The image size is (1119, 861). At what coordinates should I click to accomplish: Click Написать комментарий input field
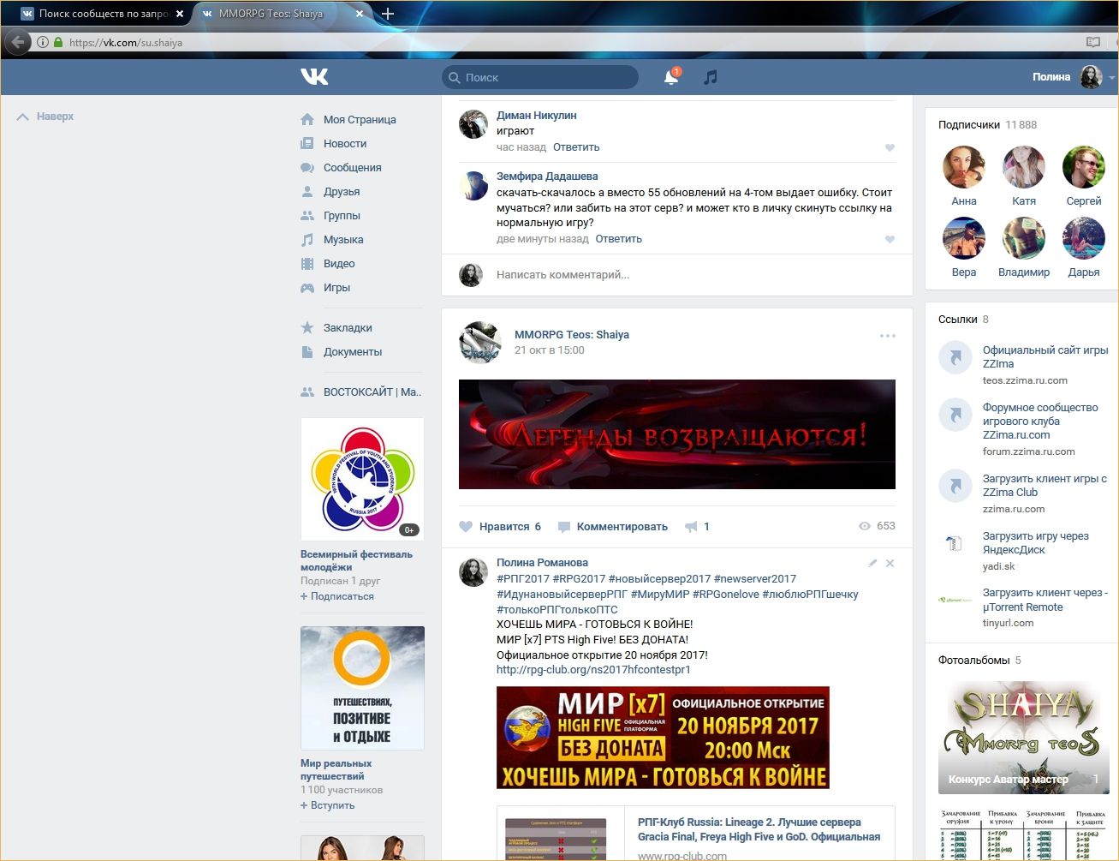click(676, 275)
